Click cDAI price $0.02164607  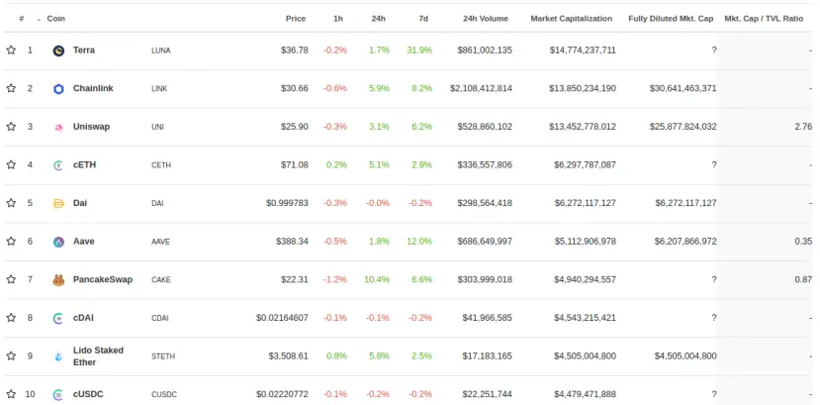(x=282, y=318)
